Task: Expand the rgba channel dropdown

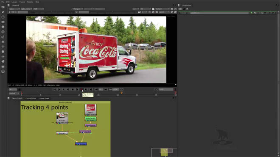Action: (14, 9)
